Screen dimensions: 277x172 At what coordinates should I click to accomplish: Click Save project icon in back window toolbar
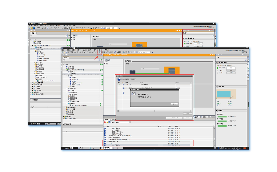pos(34,28)
